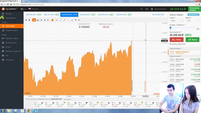Click the blue how-to-trade help button
The width and height of the screenshot is (201, 113).
point(193,15)
